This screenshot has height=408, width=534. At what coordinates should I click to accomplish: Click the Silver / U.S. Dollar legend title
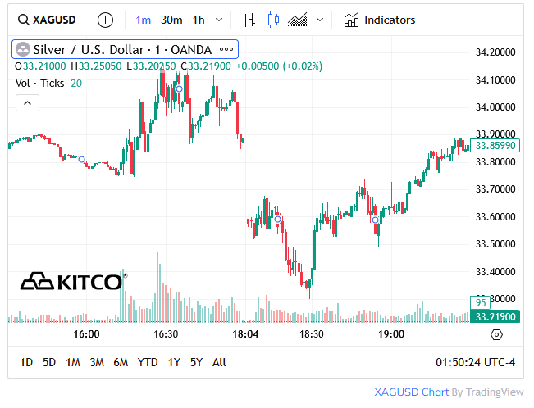(x=122, y=50)
